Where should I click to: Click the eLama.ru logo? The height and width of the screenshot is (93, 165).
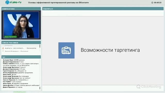(x=13, y=2)
